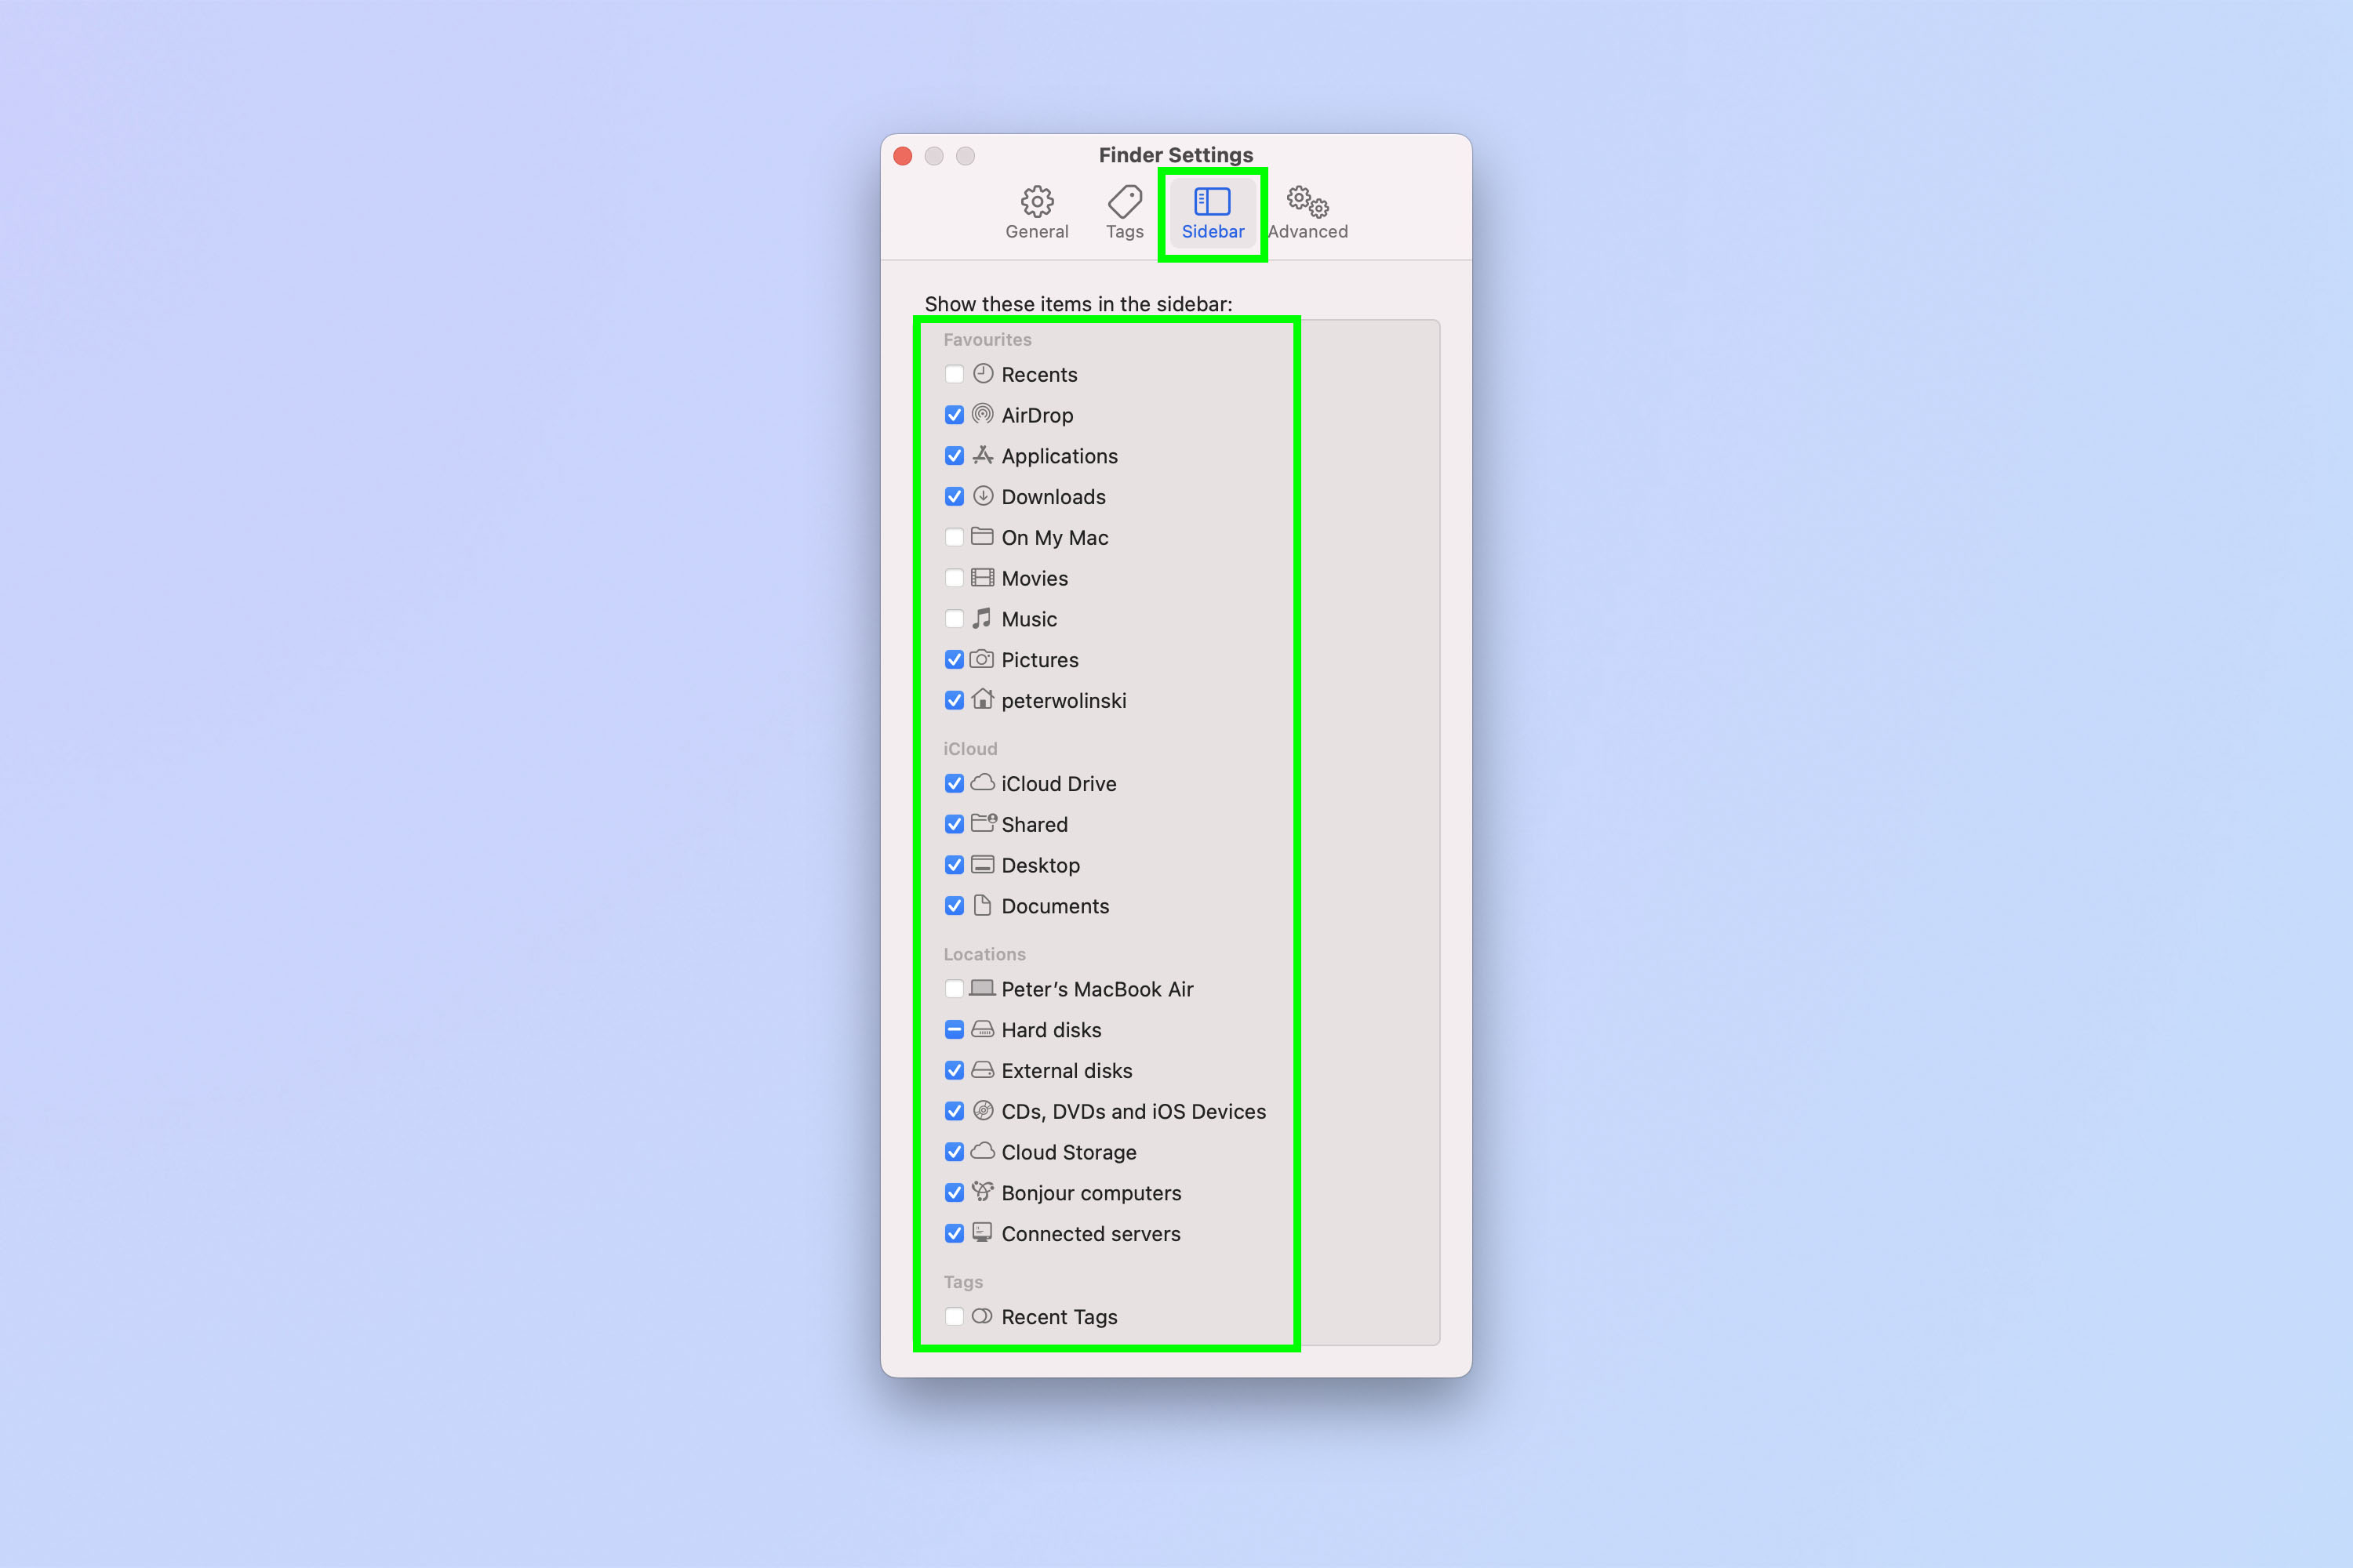This screenshot has height=1568, width=2353.
Task: Uncheck the Pictures checkbox
Action: (x=955, y=660)
